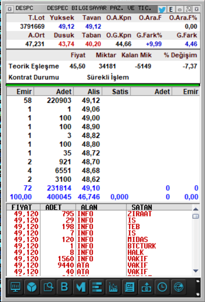Click the Alis column header
This screenshot has height=302, width=205.
[88, 92]
